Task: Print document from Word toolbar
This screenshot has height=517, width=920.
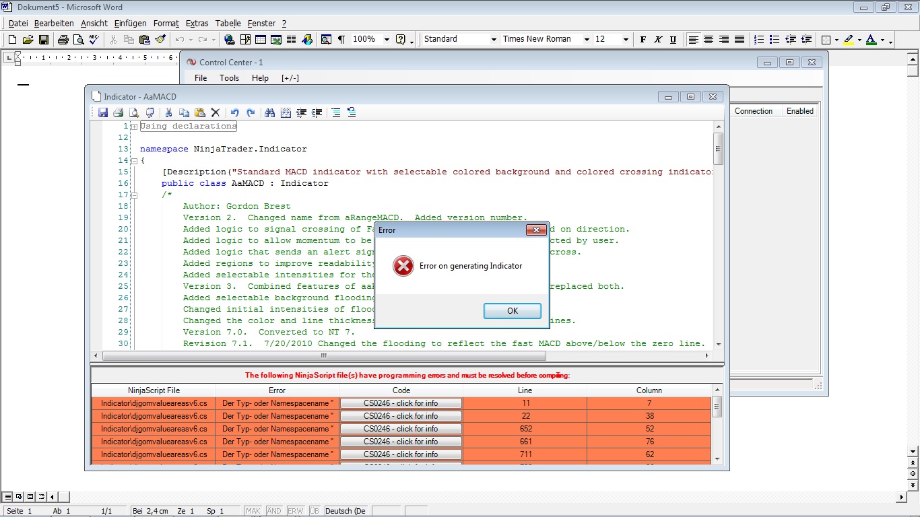Action: [63, 40]
